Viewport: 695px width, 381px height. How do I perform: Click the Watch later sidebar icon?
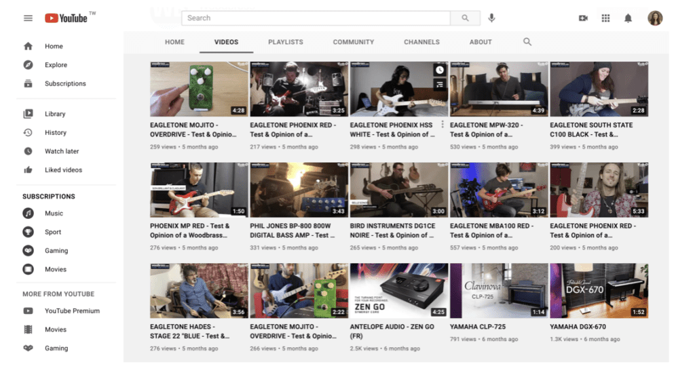tap(28, 151)
